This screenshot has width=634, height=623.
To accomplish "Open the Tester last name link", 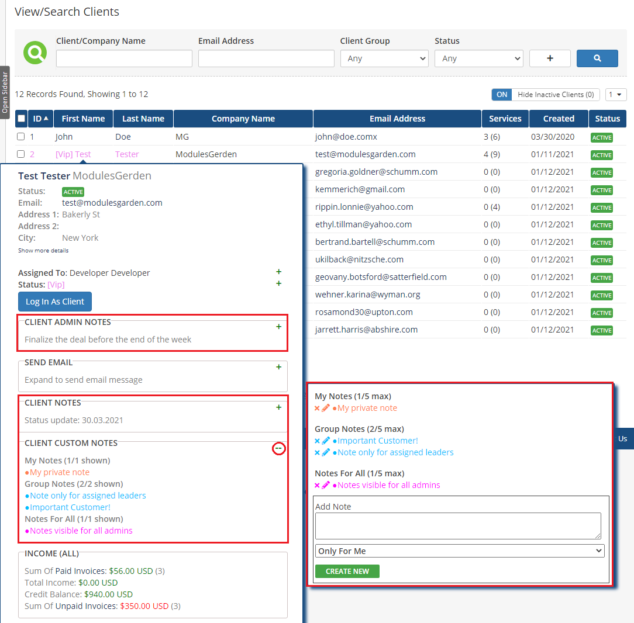I will click(x=127, y=154).
